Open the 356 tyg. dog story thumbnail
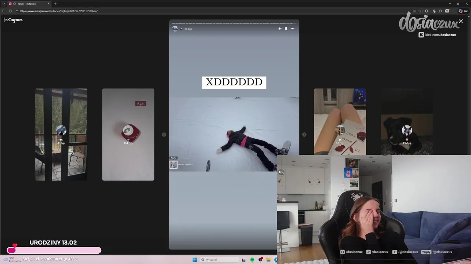Image resolution: width=471 pixels, height=264 pixels. 407,122
